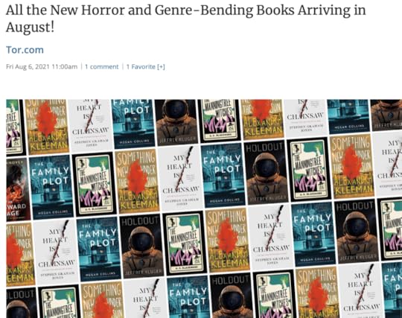Open the 1 comment link

click(x=101, y=67)
